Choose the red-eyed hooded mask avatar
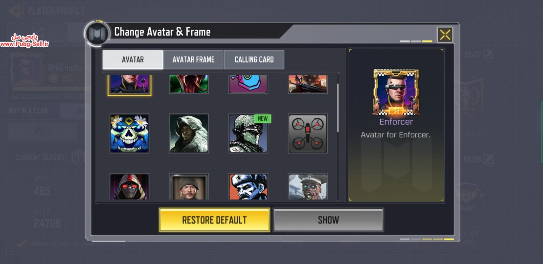The width and height of the screenshot is (543, 264). [x=129, y=186]
